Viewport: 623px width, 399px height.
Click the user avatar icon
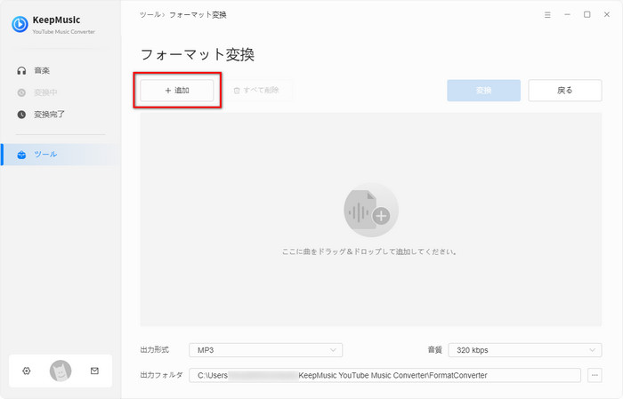pos(61,371)
